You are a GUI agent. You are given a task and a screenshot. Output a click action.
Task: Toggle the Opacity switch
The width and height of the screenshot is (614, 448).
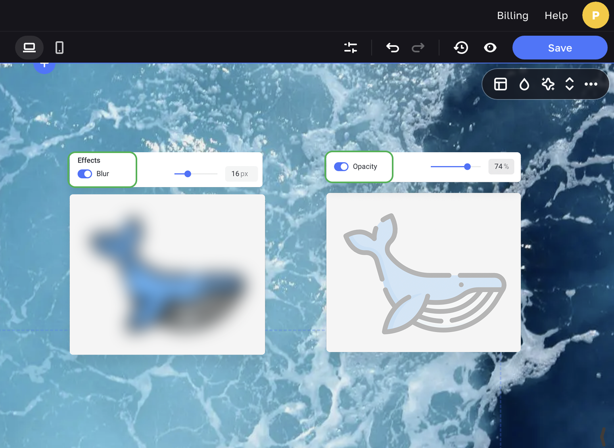[341, 167]
